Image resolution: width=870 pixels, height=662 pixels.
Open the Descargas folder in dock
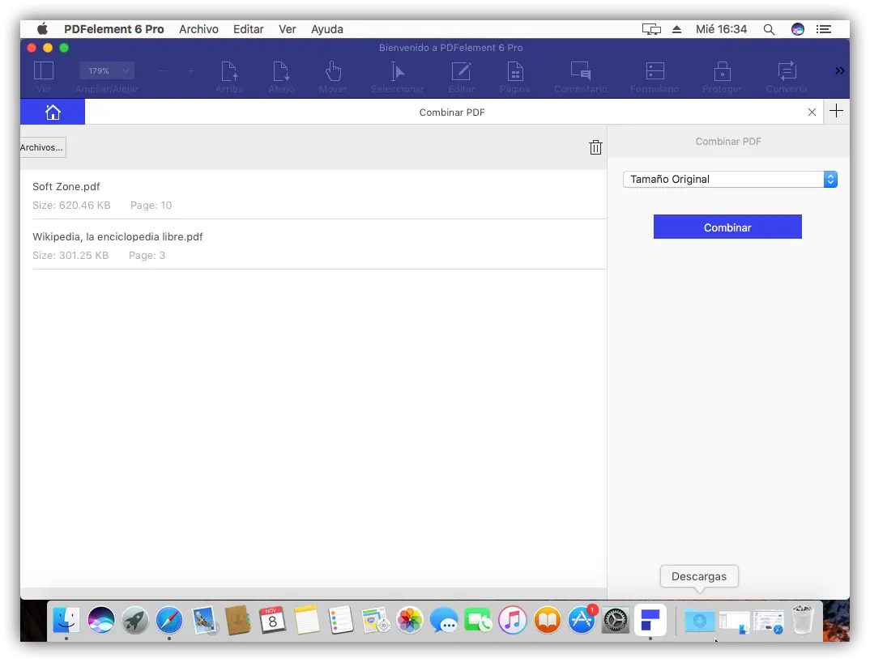tap(699, 621)
